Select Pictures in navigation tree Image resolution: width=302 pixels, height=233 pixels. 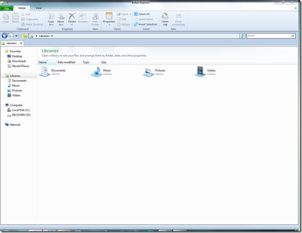[15, 90]
